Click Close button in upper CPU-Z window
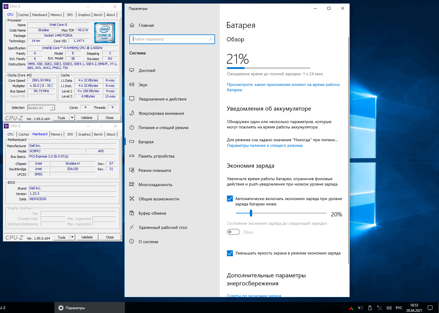The image size is (439, 313). (x=109, y=118)
